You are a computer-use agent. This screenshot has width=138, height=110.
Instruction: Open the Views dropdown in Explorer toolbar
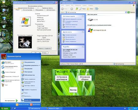pyautogui.click(x=97, y=9)
